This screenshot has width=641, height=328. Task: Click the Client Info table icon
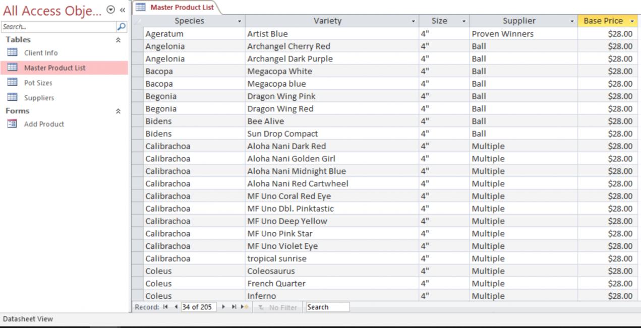12,52
